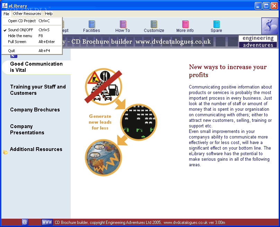Click the @ email icon in status bar
Image resolution: width=280 pixels, height=227 pixels.
25,222
